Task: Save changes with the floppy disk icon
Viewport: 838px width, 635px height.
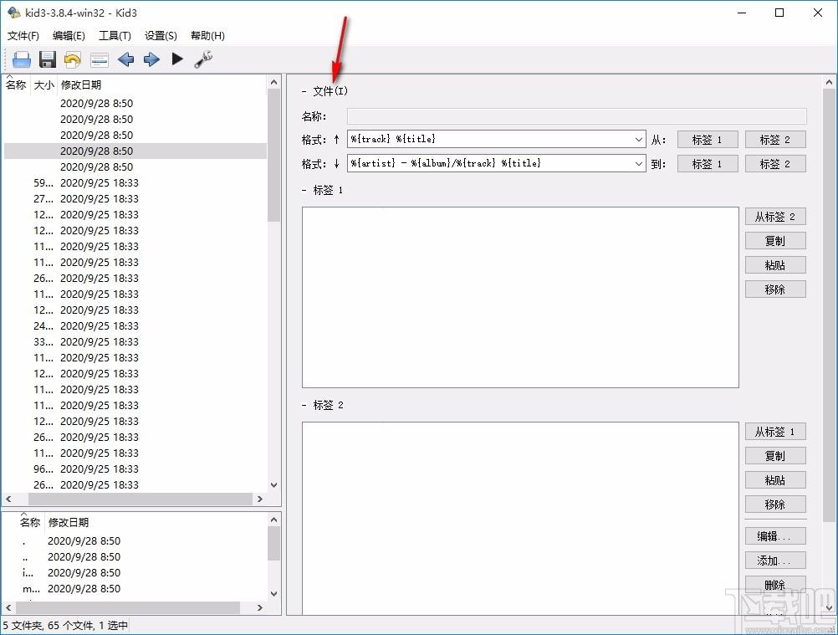Action: click(x=48, y=59)
